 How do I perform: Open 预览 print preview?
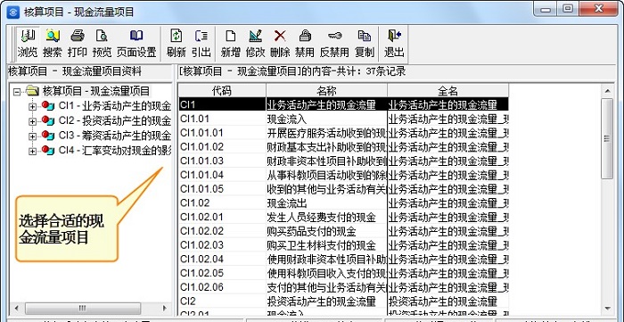point(102,43)
